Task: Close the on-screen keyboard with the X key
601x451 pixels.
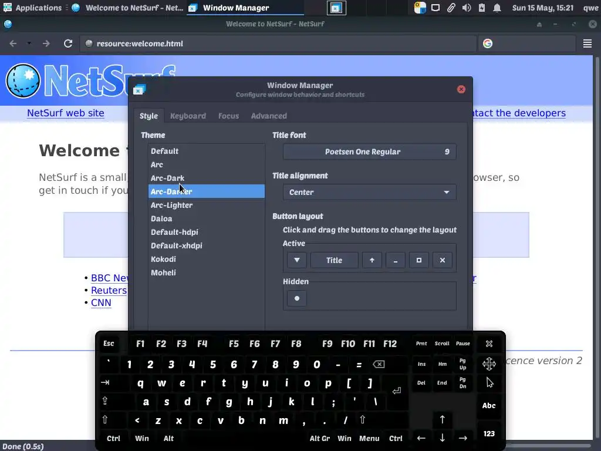Action: [489, 344]
